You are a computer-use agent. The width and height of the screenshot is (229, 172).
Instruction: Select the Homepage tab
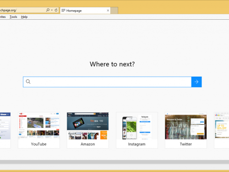pyautogui.click(x=85, y=11)
